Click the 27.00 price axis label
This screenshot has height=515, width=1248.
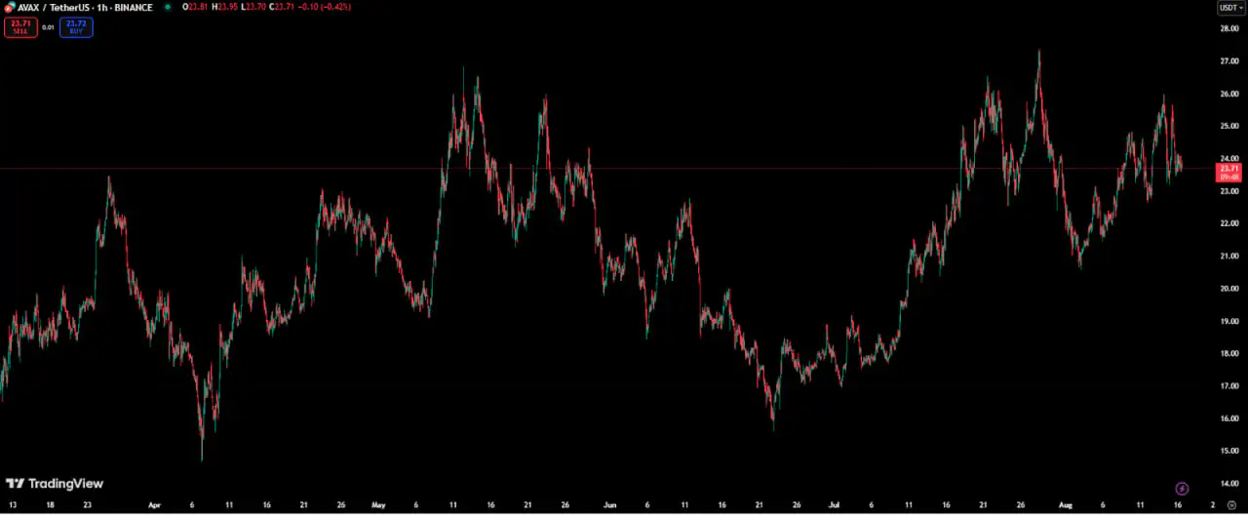[x=1228, y=60]
